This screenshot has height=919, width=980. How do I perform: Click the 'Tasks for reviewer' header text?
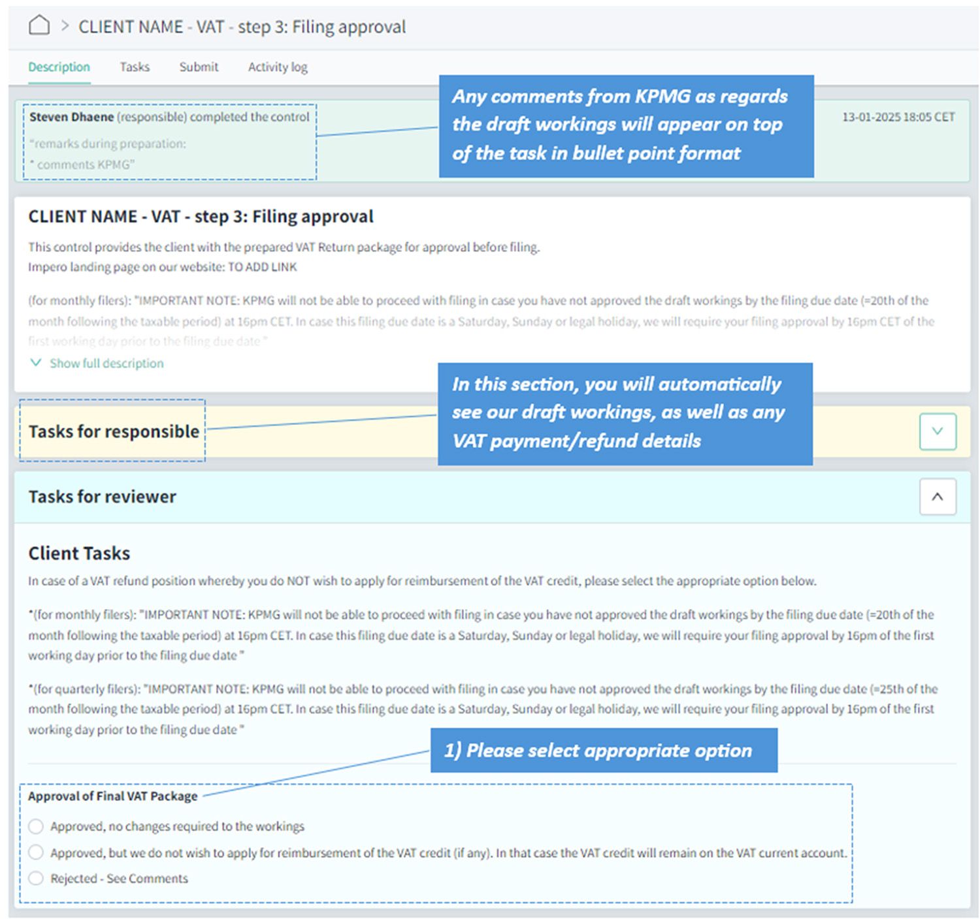pyautogui.click(x=103, y=497)
